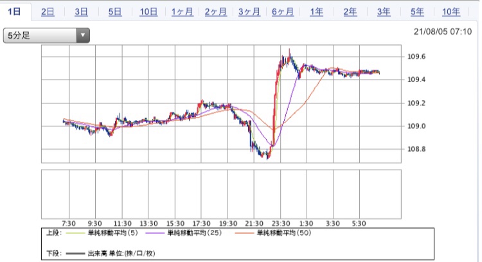This screenshot has height=262, width=482.
Task: Click the 単純移動平均(25) legend label
Action: 195,233
